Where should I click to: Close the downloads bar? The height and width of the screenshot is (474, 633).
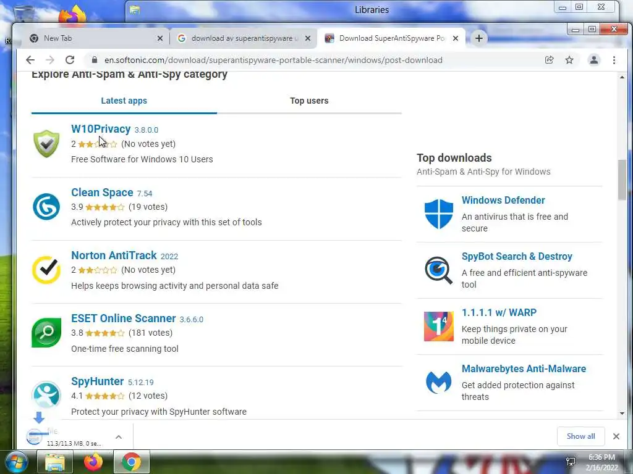pos(616,436)
